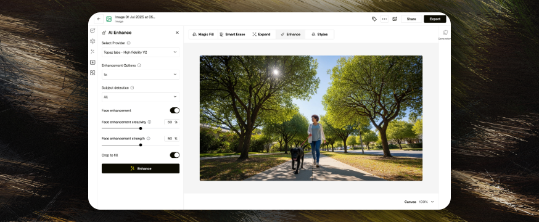Image resolution: width=539 pixels, height=222 pixels.
Task: Click the Face enhancement creativity slider handle
Action: tap(141, 128)
